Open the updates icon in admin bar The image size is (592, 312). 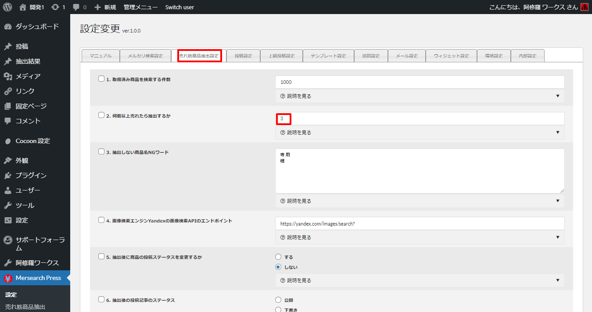[x=55, y=7]
